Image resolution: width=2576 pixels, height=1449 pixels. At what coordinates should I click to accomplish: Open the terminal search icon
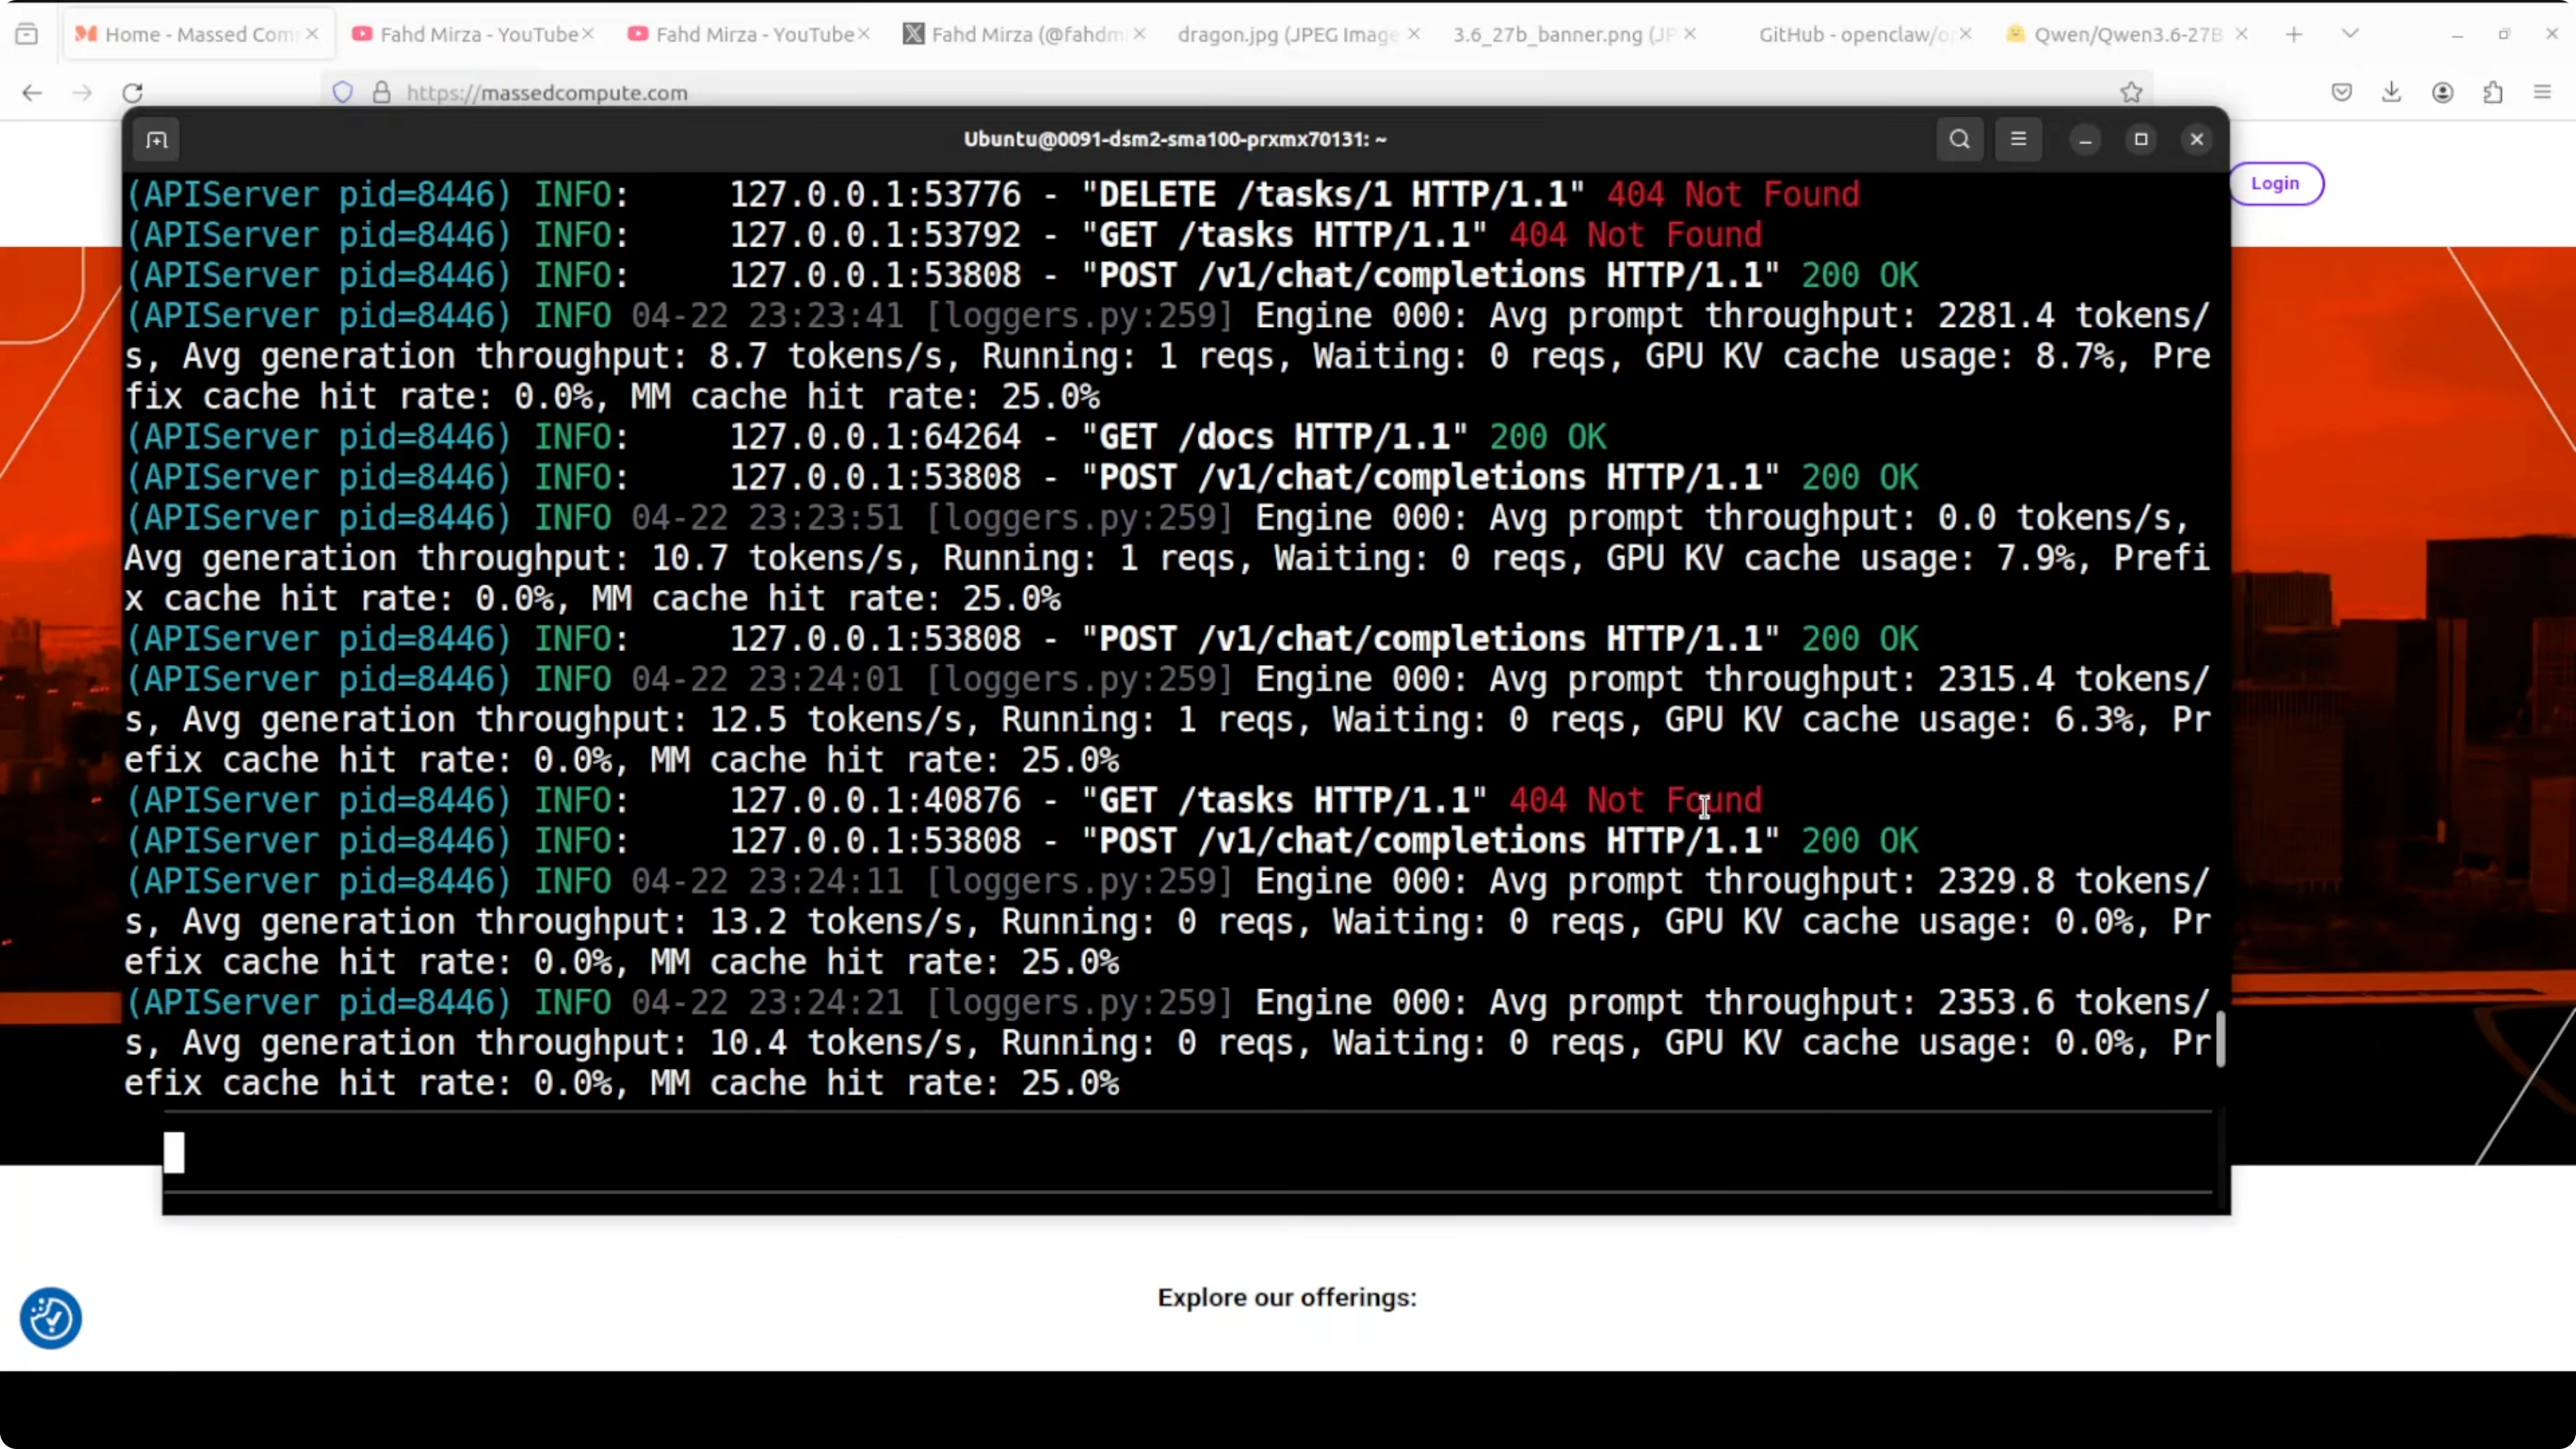[x=1959, y=140]
